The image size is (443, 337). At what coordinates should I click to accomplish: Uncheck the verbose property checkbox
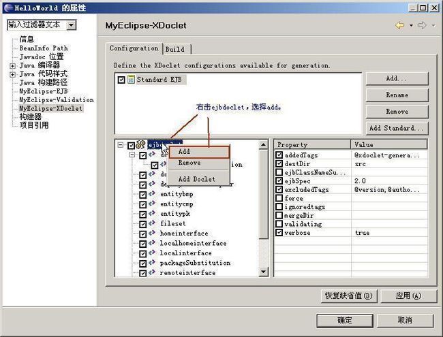[x=279, y=232]
